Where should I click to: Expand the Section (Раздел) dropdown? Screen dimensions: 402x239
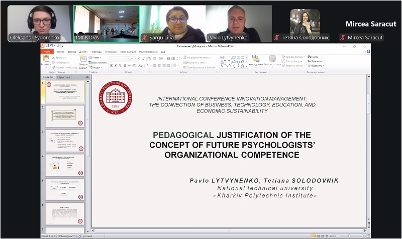[97, 67]
